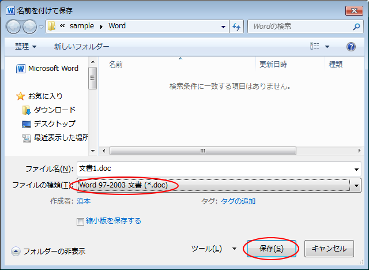
Task: Click the Word icon in the title bar
Action: click(10, 10)
